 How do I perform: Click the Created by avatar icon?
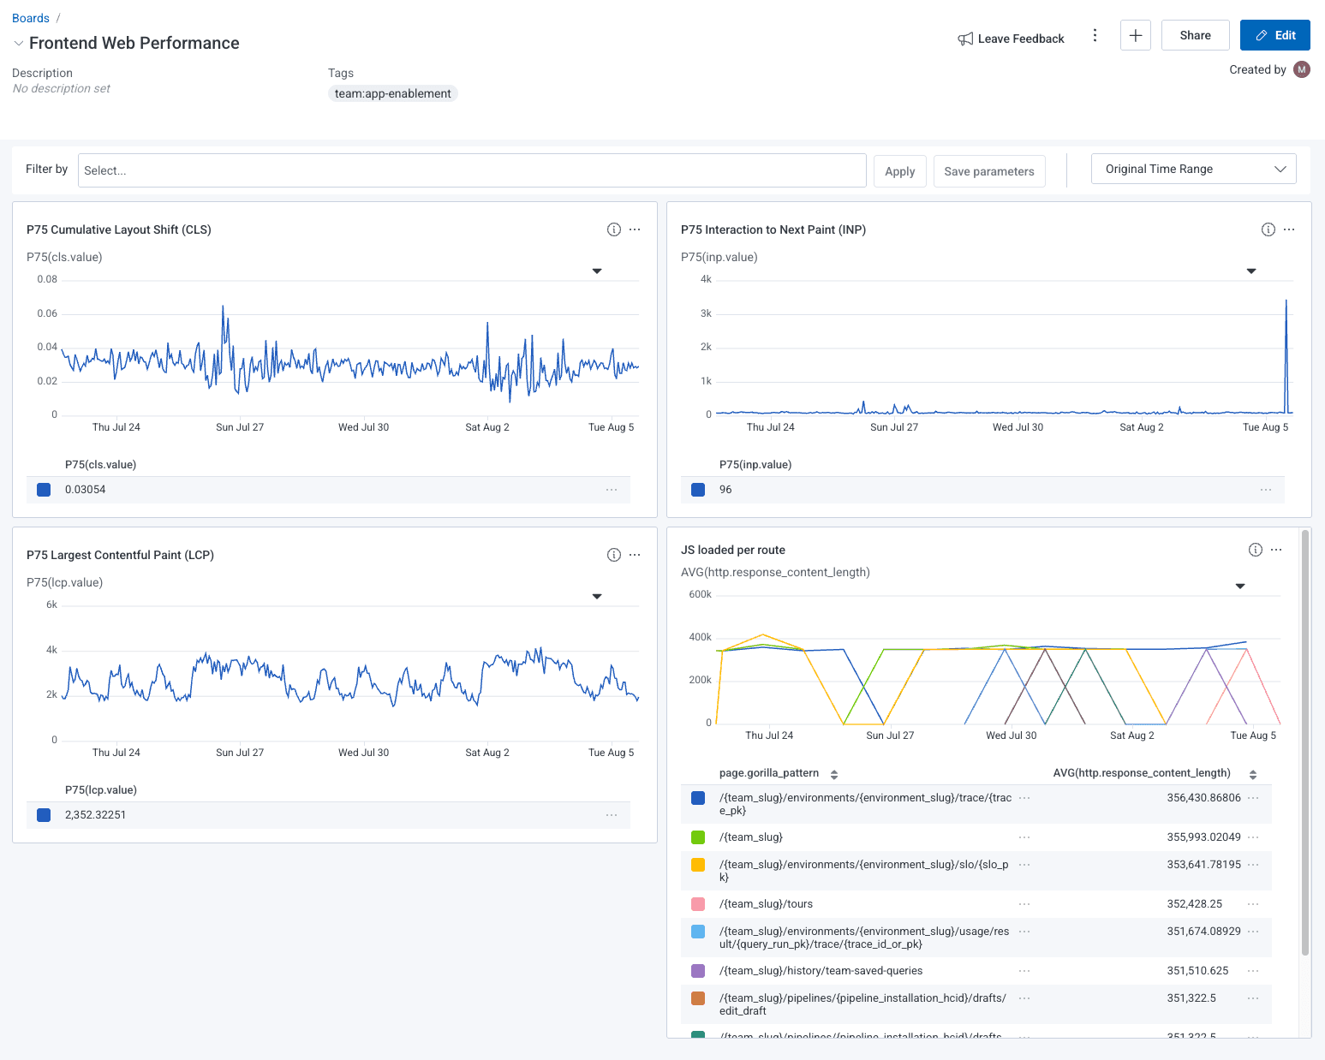[x=1301, y=69]
